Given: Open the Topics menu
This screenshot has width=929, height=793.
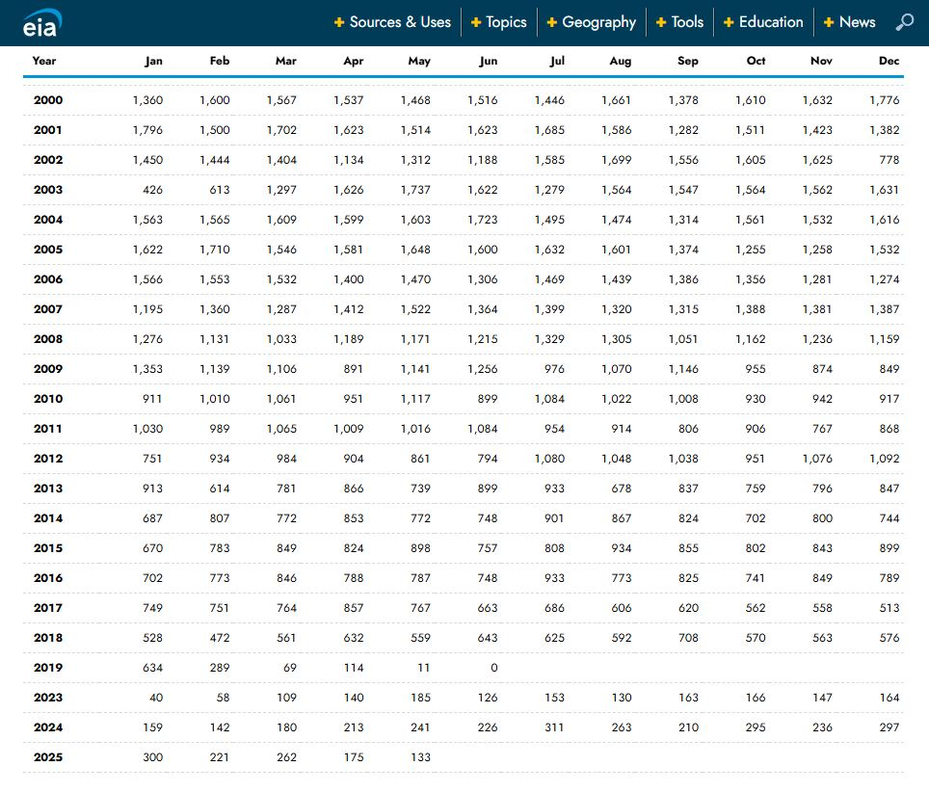Looking at the screenshot, I should [x=506, y=22].
